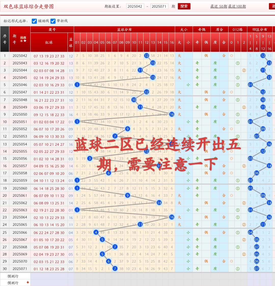This screenshot has height=286, width=275.
Task: Click the blue ball 09 marker in row 2025052
Action: 128,129
